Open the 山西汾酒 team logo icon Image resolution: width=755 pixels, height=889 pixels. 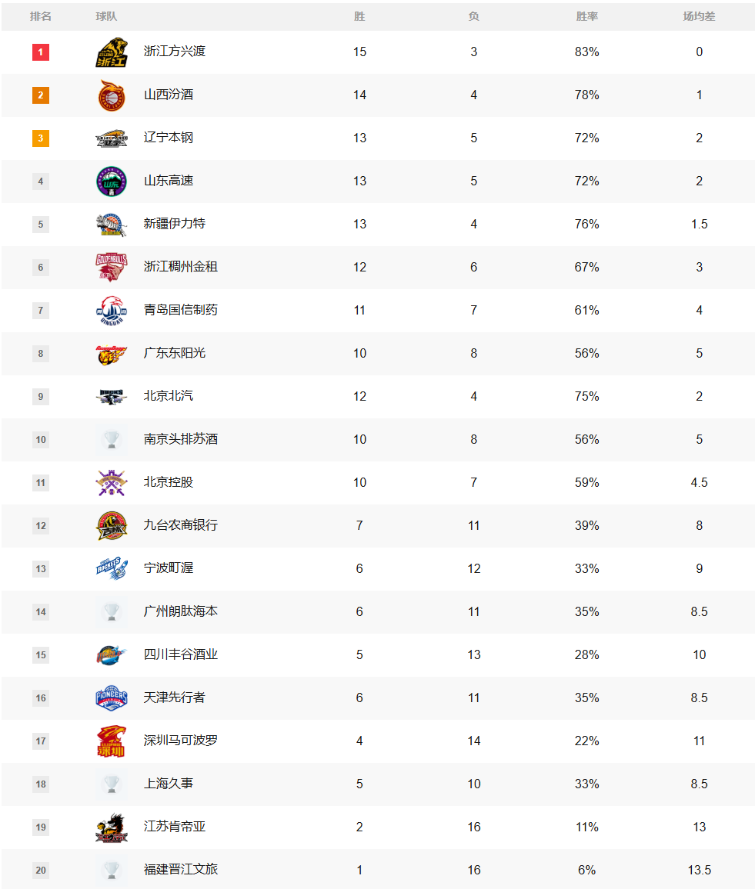[112, 95]
